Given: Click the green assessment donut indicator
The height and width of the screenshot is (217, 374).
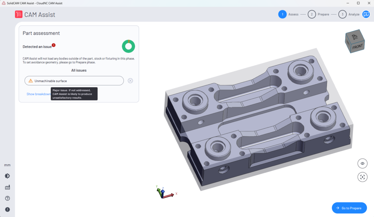Looking at the screenshot, I should (x=128, y=46).
